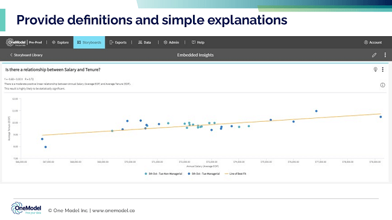
Task: Click the orange line of best fit
Action: (211, 124)
